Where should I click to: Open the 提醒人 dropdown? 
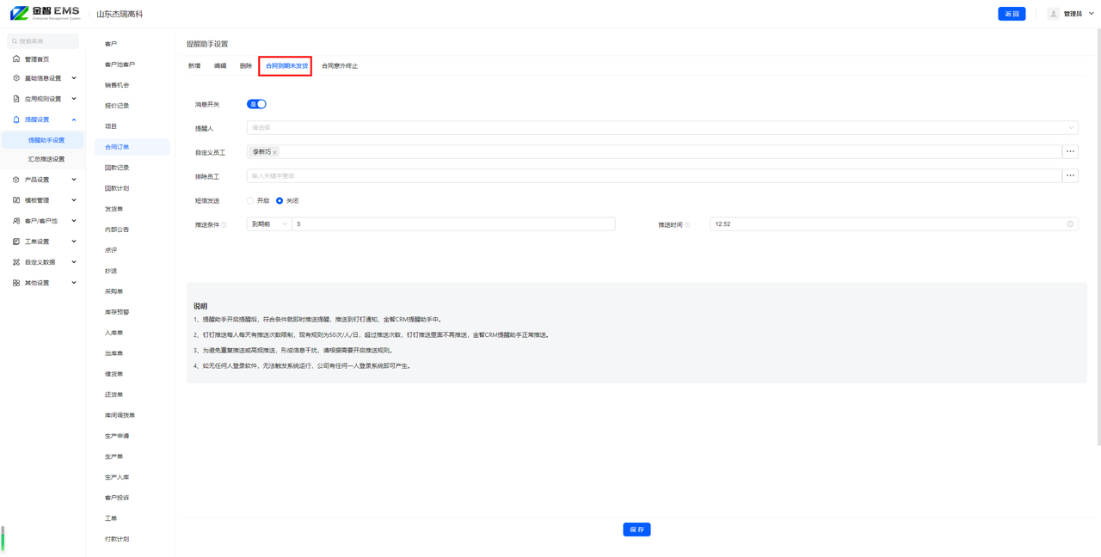[662, 127]
